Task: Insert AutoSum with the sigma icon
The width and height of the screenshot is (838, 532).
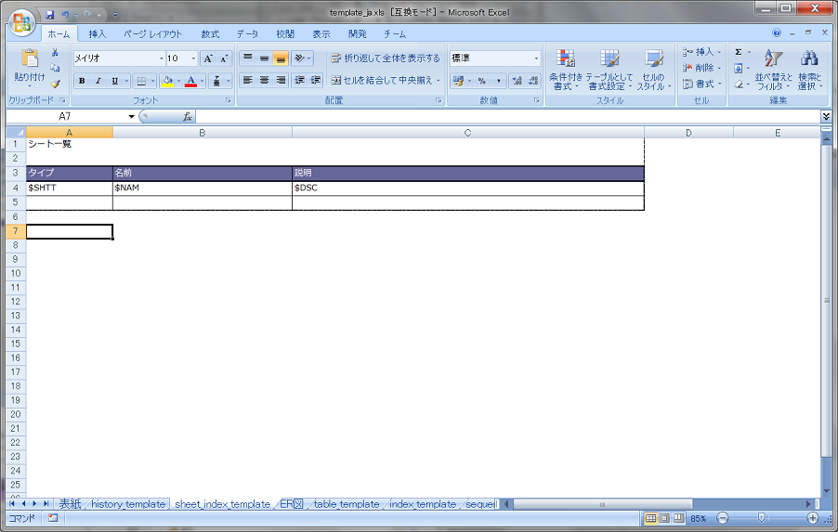Action: point(738,52)
